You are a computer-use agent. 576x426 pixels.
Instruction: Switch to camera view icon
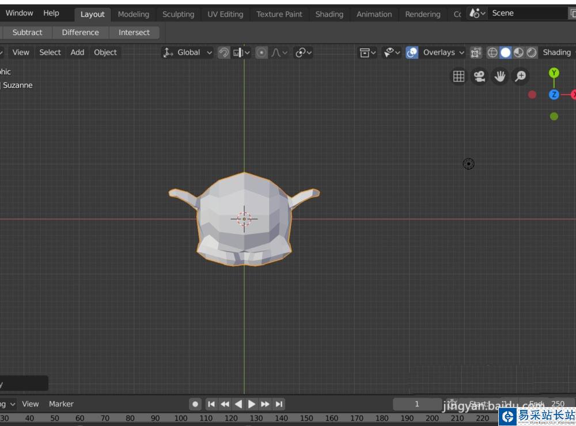479,76
